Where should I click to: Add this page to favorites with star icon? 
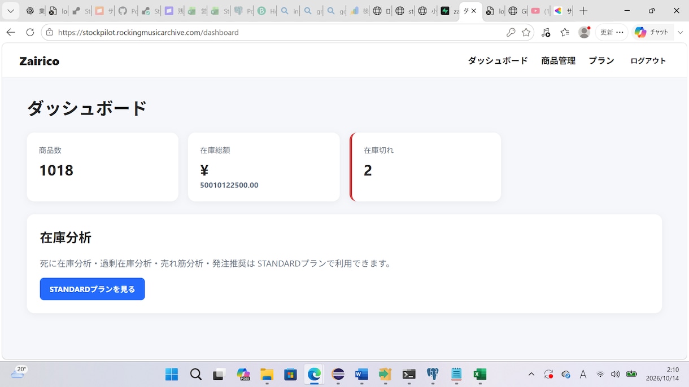(526, 32)
